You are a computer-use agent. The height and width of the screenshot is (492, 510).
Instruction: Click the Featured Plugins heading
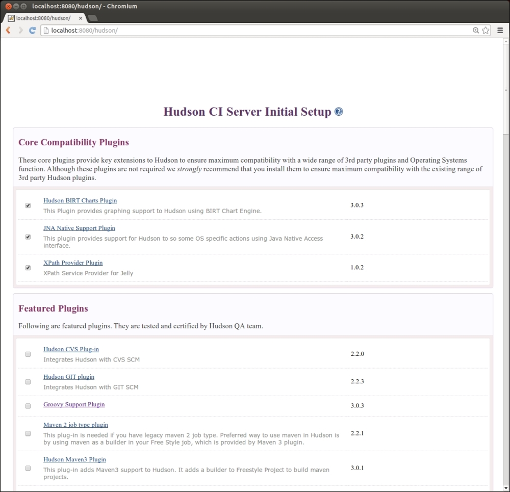click(x=53, y=308)
